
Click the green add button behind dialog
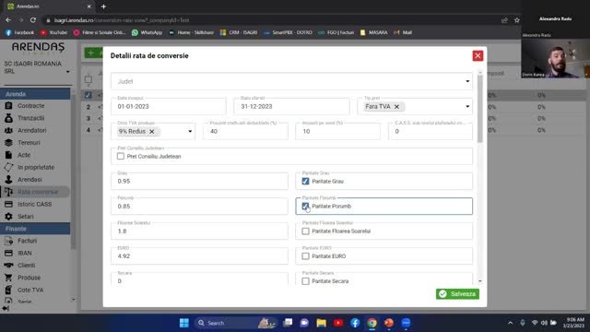93,53
